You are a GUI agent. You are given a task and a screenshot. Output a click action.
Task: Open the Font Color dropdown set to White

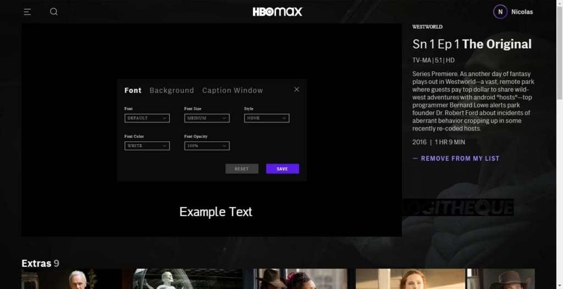(147, 146)
